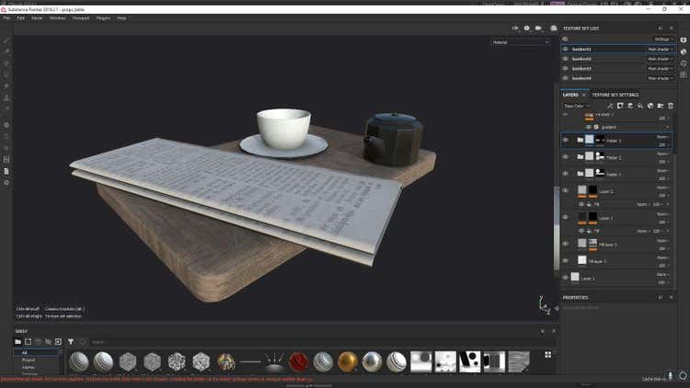The width and height of the screenshot is (690, 388).
Task: Click the video camera icon above viewport
Action: (x=538, y=29)
